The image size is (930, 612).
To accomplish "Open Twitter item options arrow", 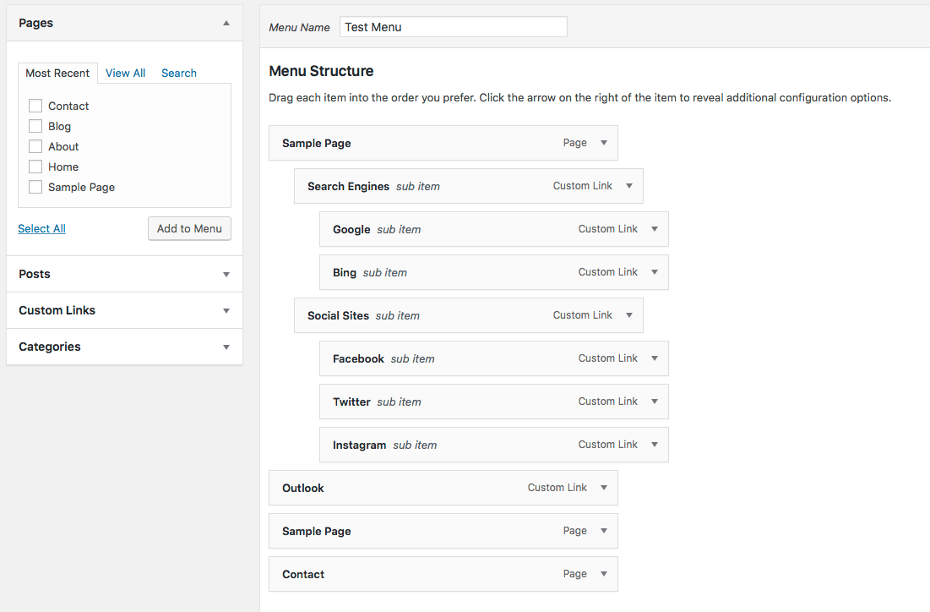I will (x=655, y=402).
